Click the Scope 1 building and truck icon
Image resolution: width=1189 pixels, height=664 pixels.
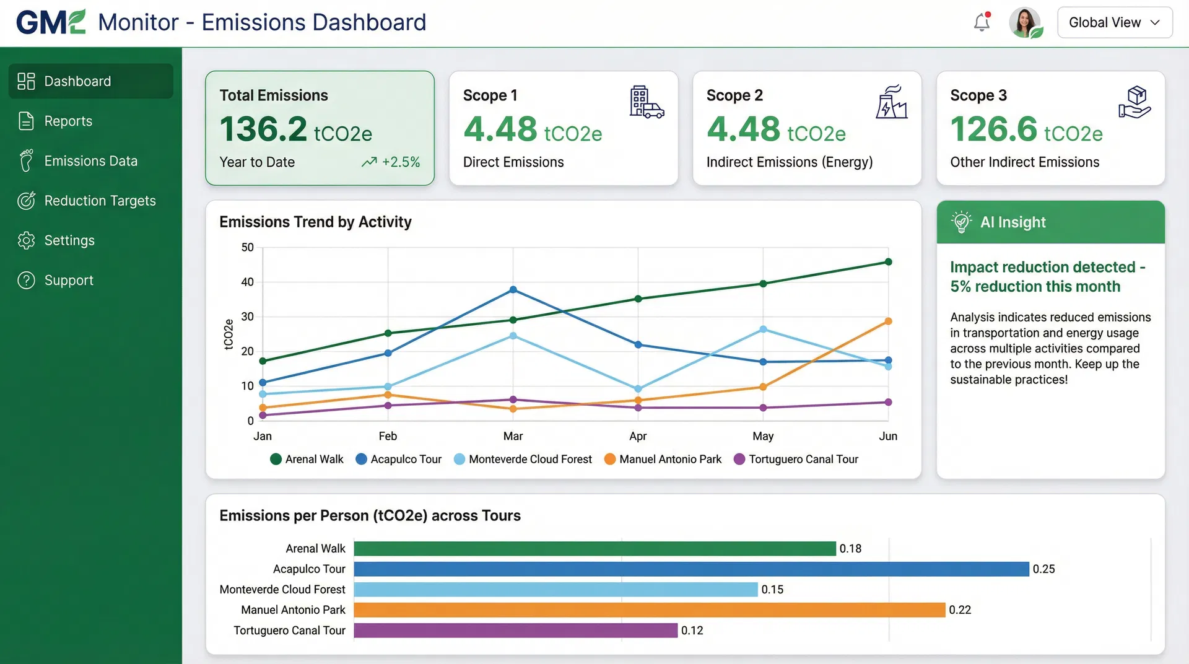coord(646,102)
